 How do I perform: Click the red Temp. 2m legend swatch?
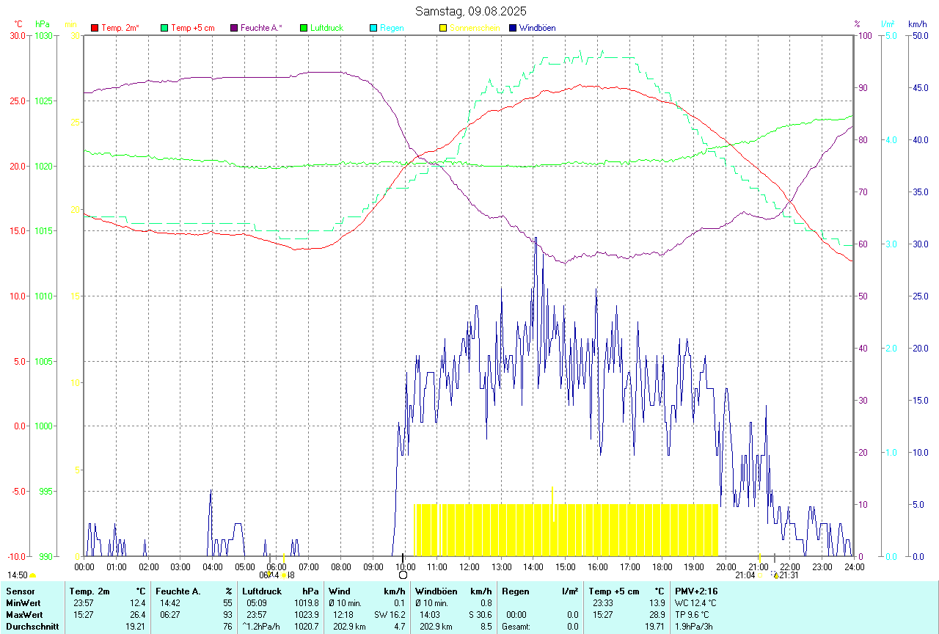coord(95,28)
